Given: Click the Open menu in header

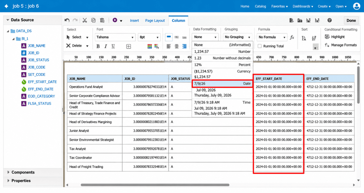Looking at the screenshot, I should 341,6.
